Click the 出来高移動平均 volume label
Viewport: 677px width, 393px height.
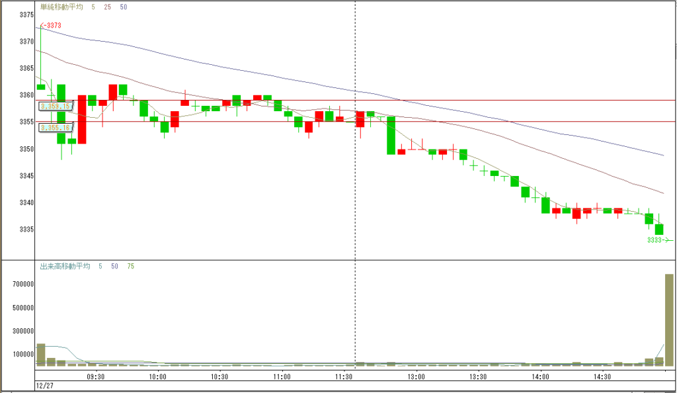[65, 266]
